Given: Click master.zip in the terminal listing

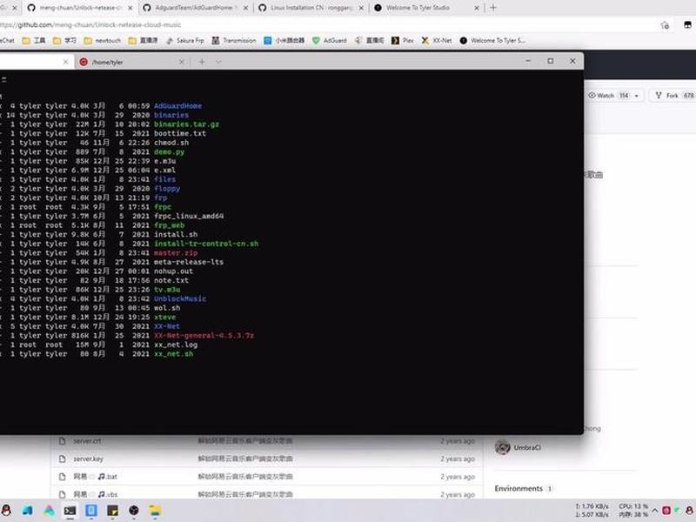Looking at the screenshot, I should click(x=176, y=253).
